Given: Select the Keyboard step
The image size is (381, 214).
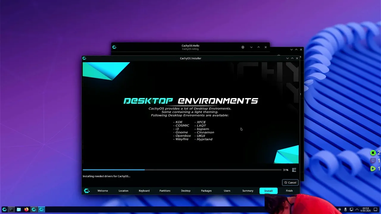Looking at the screenshot, I should pyautogui.click(x=144, y=191).
